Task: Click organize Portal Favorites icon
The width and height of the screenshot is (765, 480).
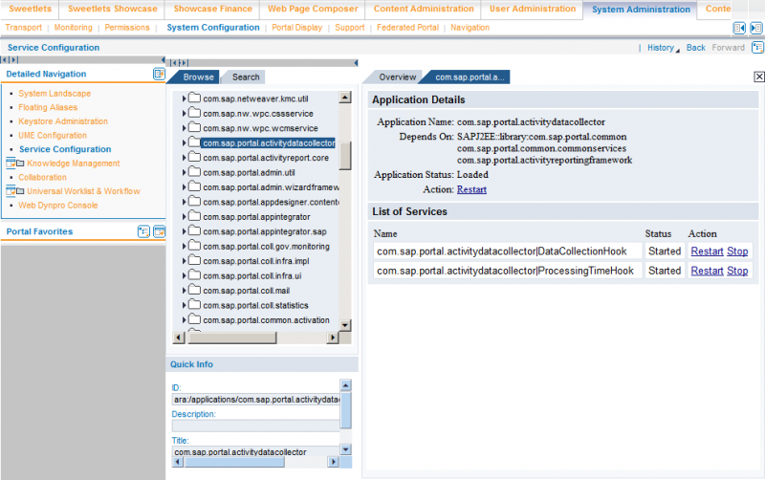Action: (143, 231)
